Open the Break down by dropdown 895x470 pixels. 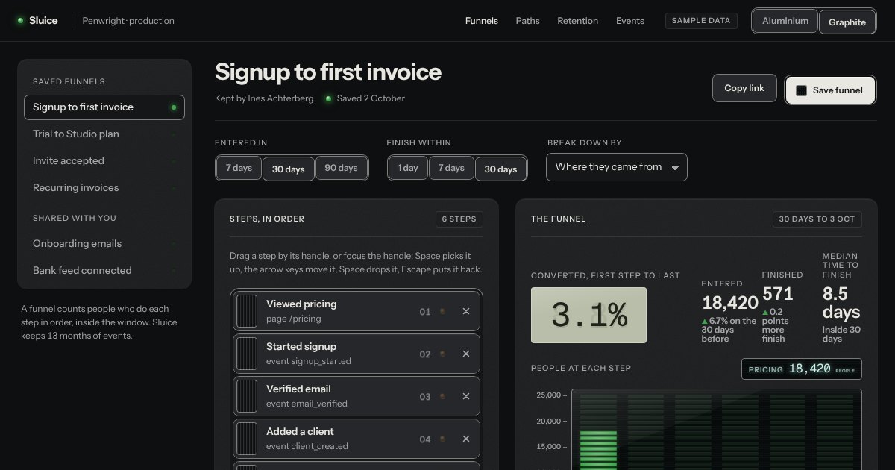pyautogui.click(x=617, y=167)
